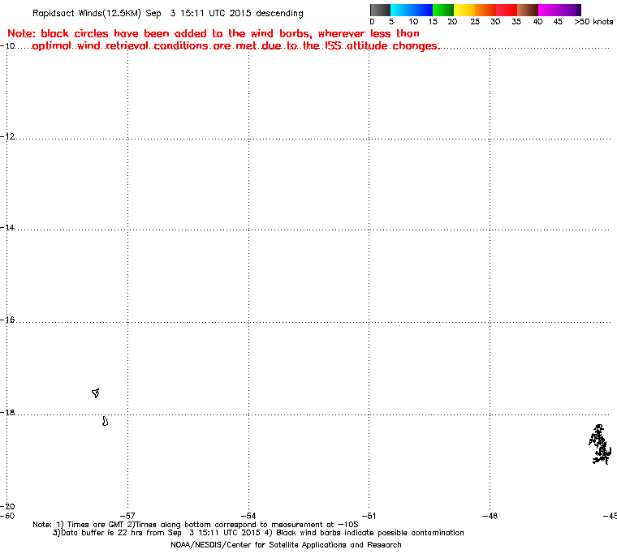
Task: Click the -14 latitude axis label
Action: [x=8, y=228]
